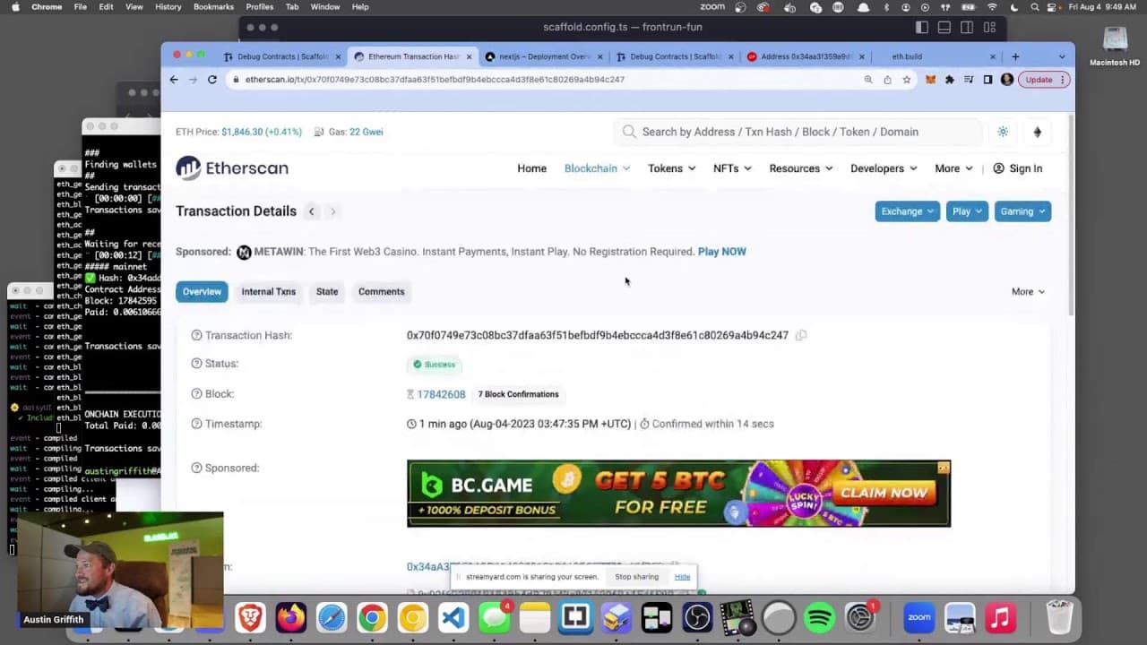This screenshot has height=645, width=1147.
Task: Show help for the Timestamp field
Action: point(196,424)
